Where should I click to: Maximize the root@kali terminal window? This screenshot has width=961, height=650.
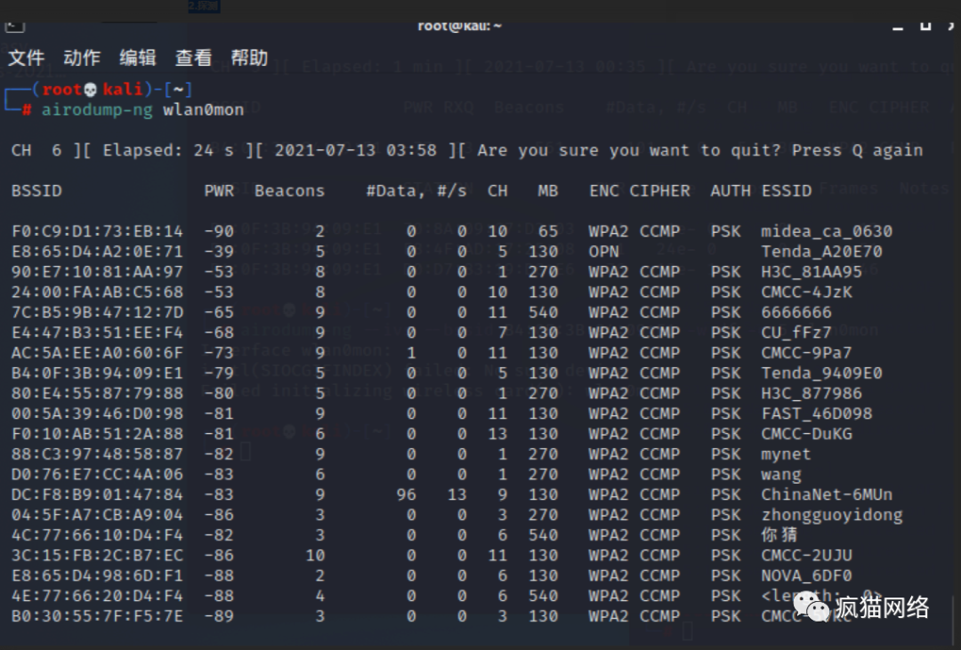[x=925, y=27]
